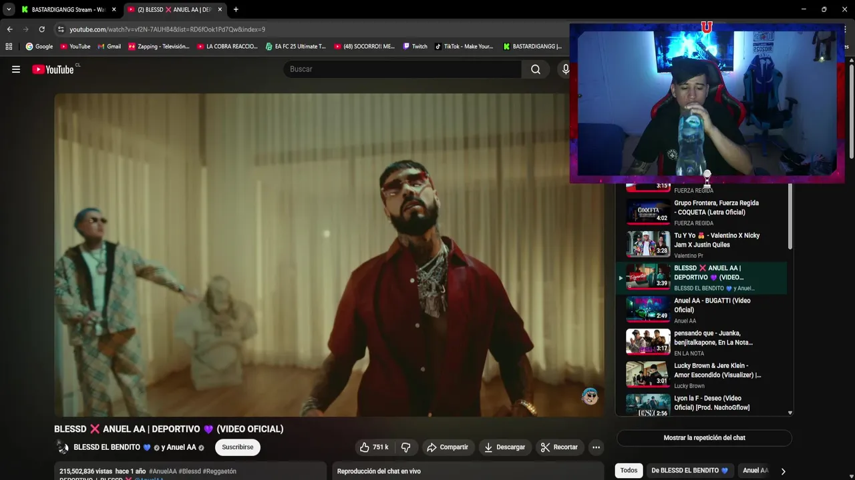Open the (48) SOCORRO!! ME... bookmark
The height and width of the screenshot is (480, 855).
click(364, 47)
